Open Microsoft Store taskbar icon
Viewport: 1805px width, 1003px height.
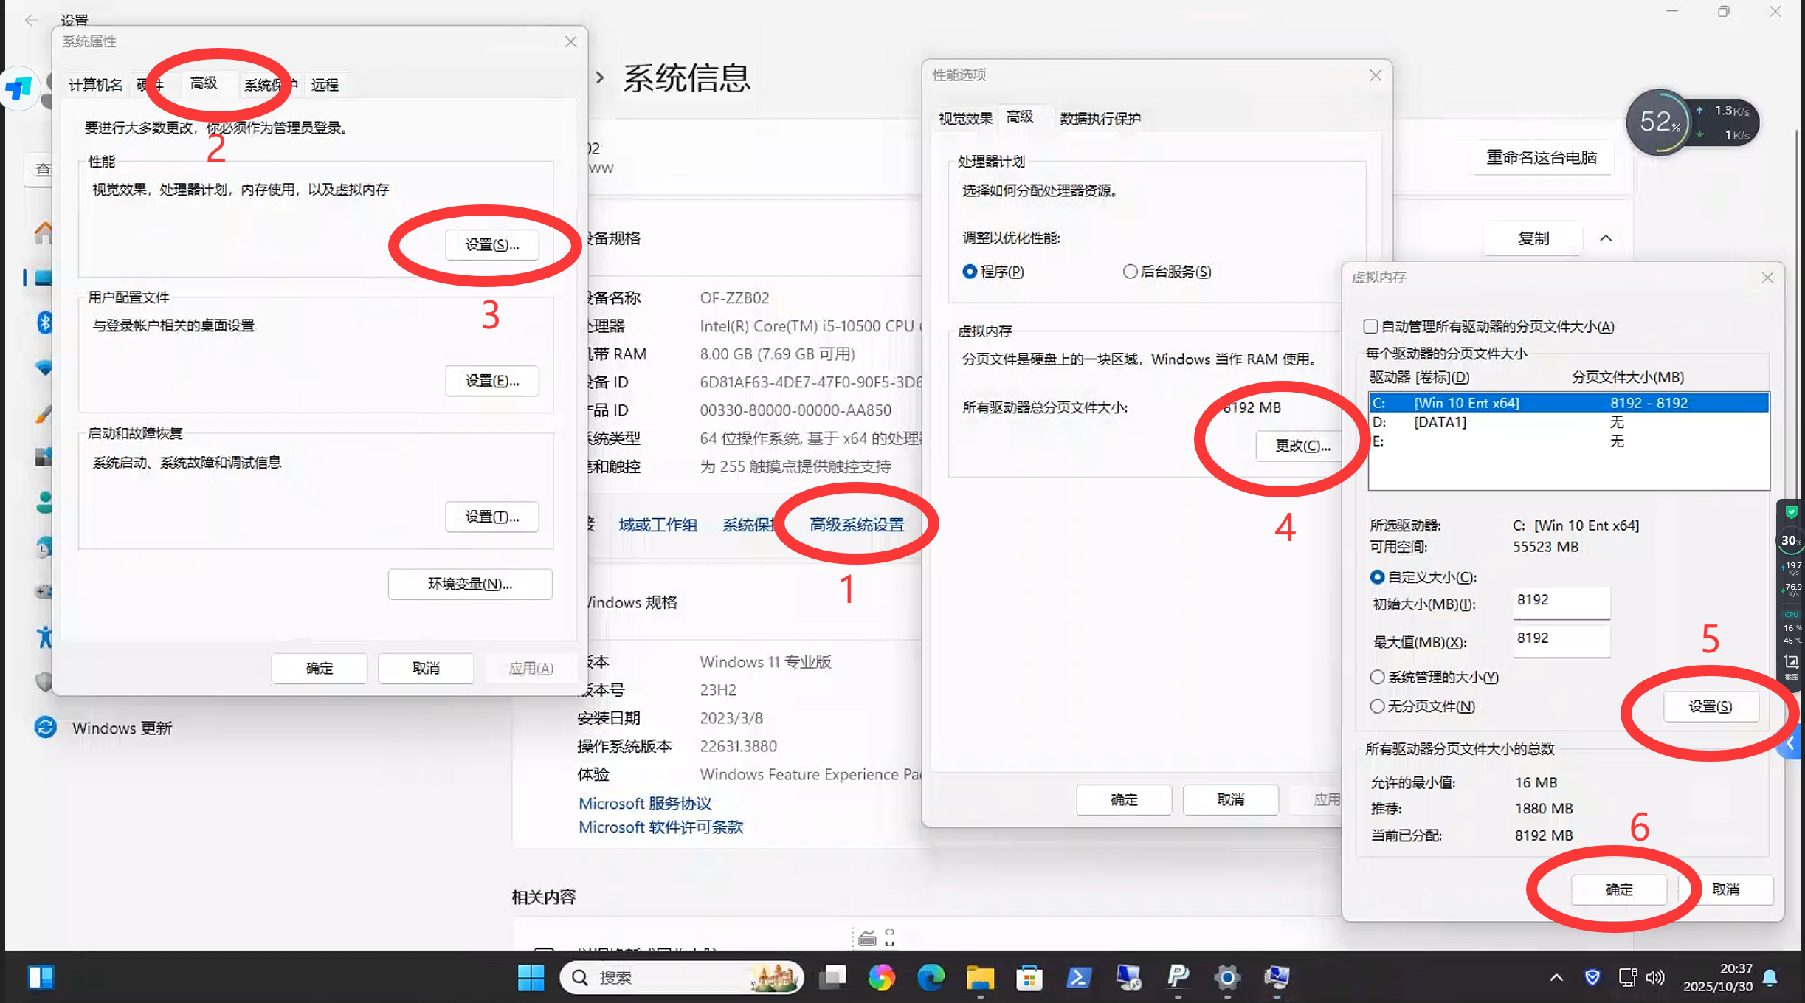(1029, 977)
